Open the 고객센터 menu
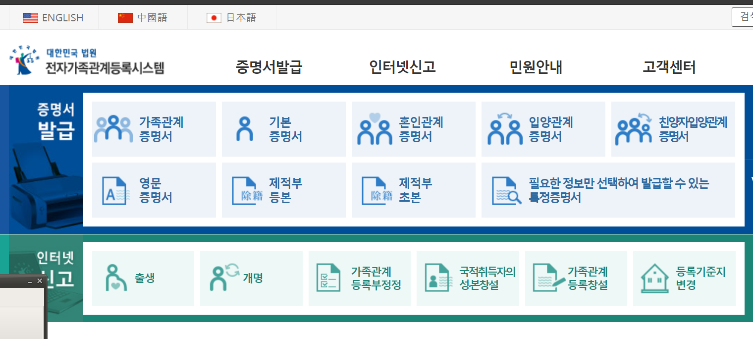The height and width of the screenshot is (339, 753). click(x=668, y=67)
